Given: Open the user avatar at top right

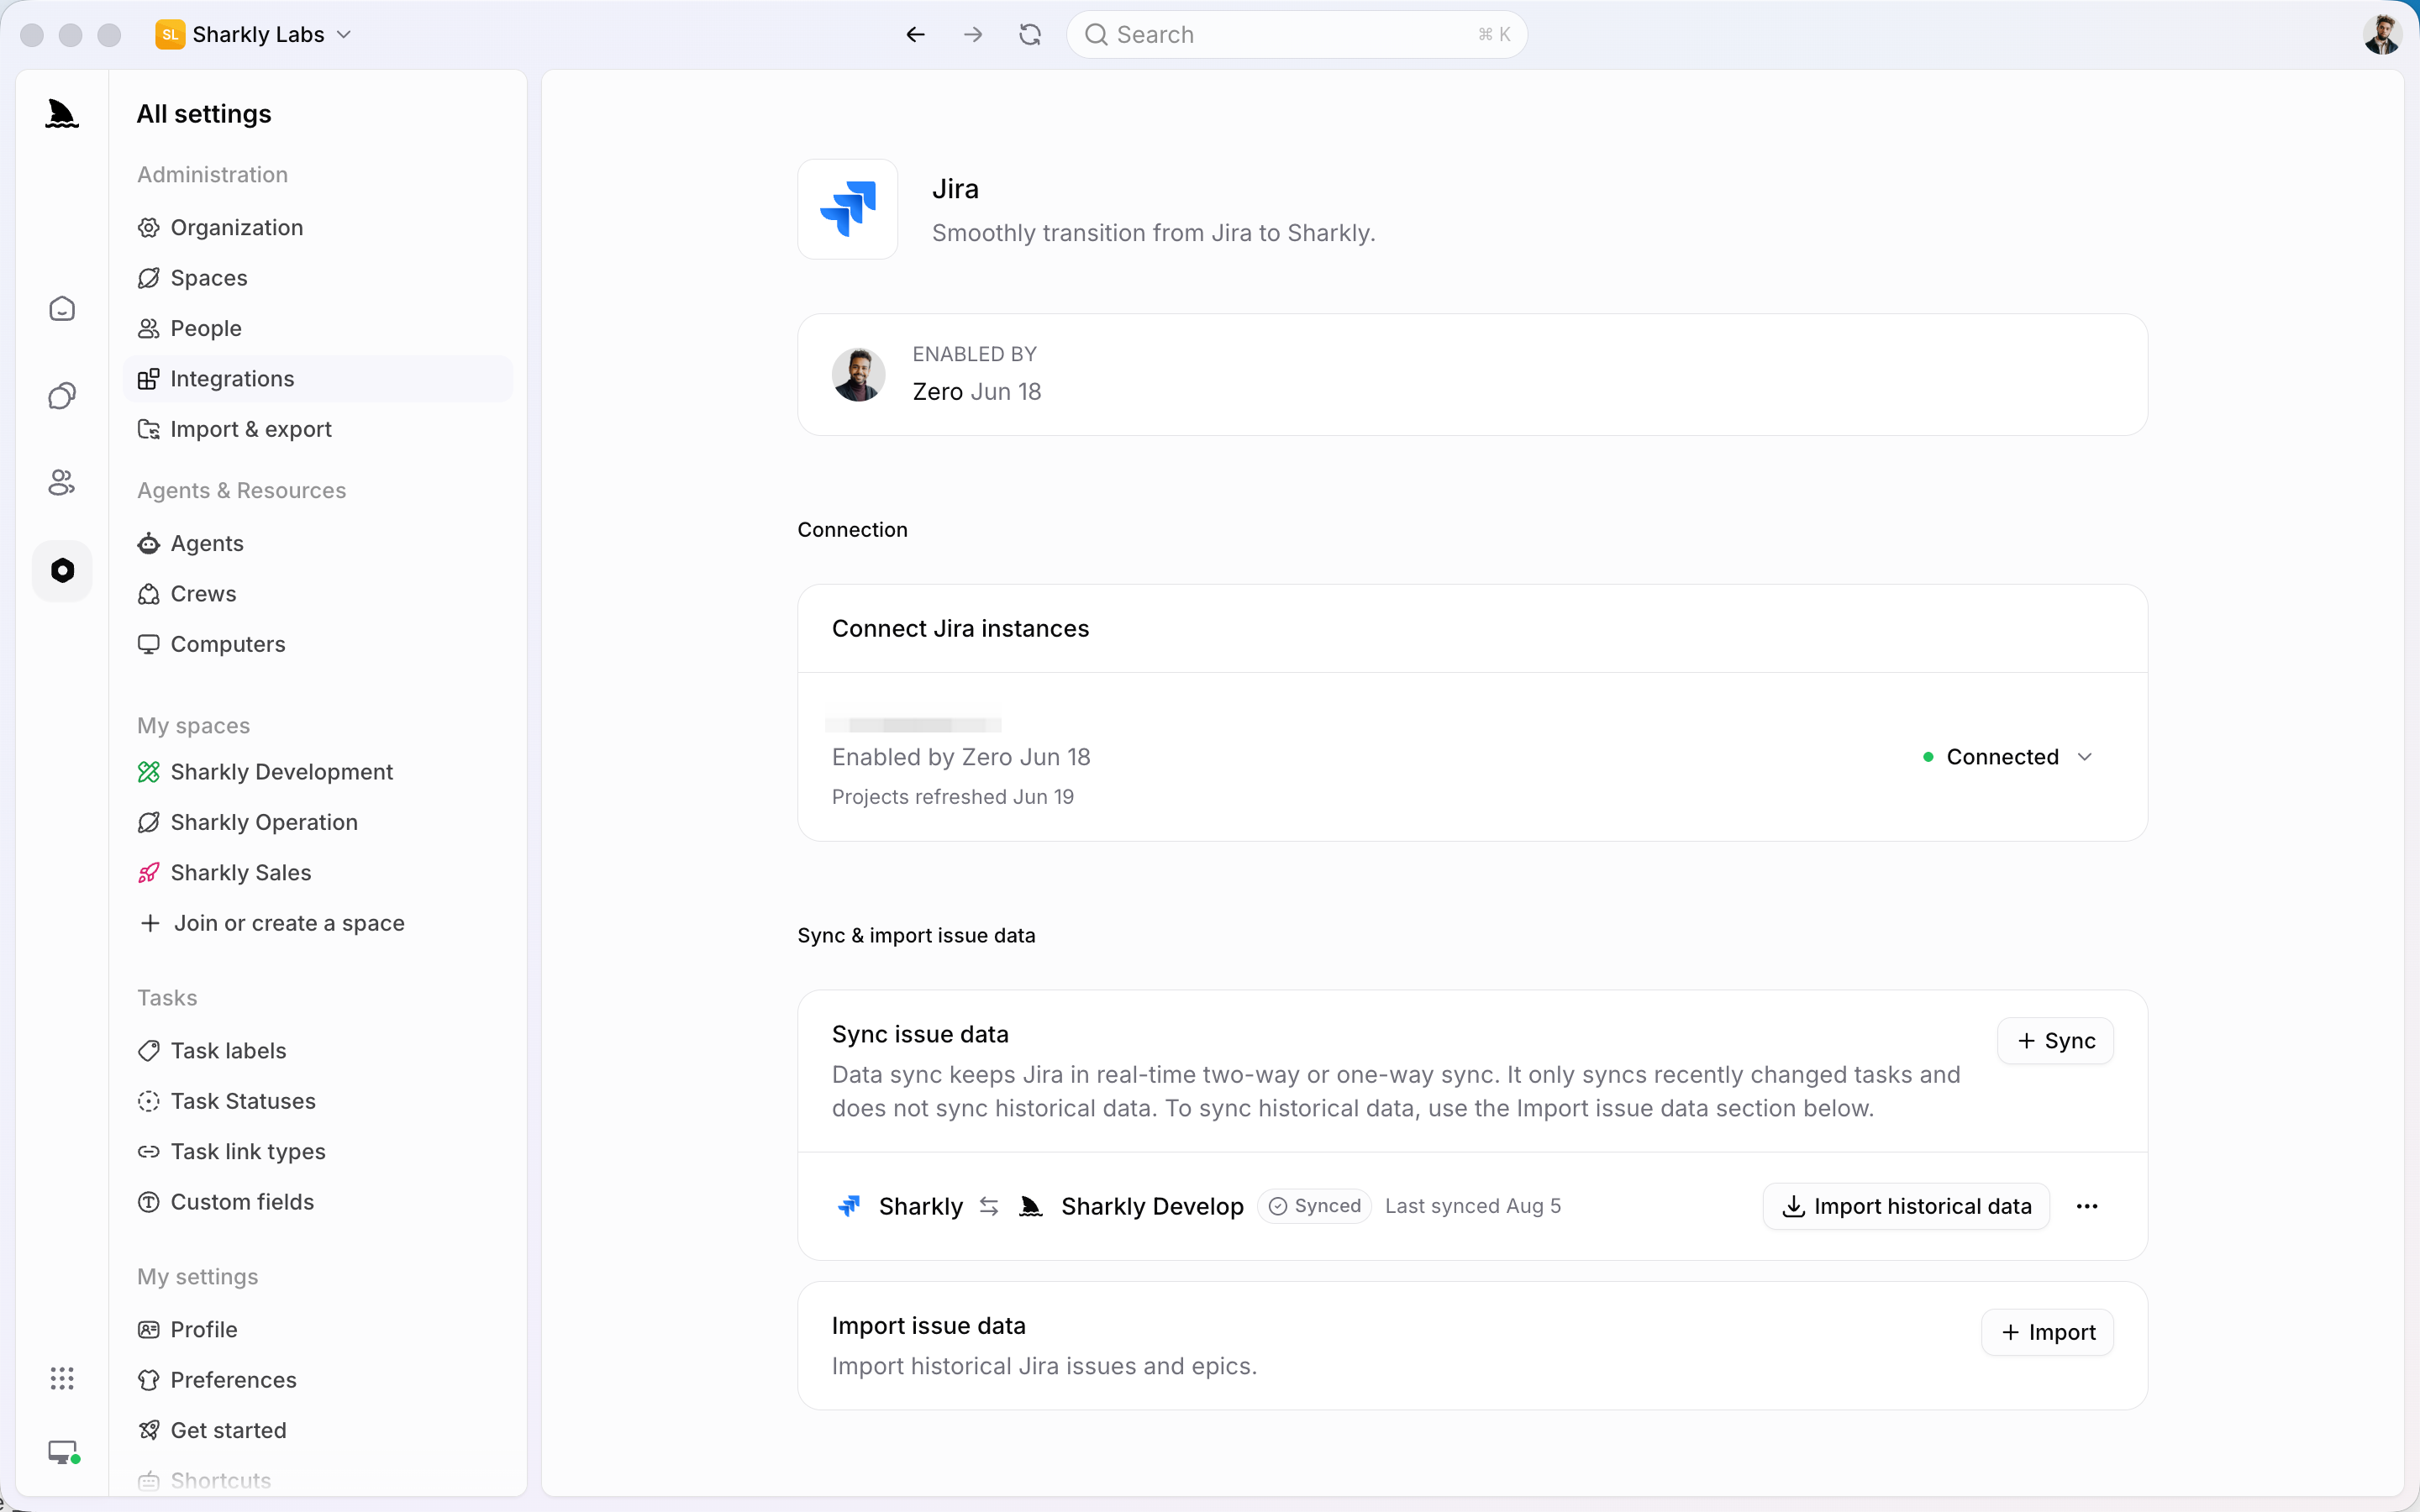Looking at the screenshot, I should (2383, 35).
